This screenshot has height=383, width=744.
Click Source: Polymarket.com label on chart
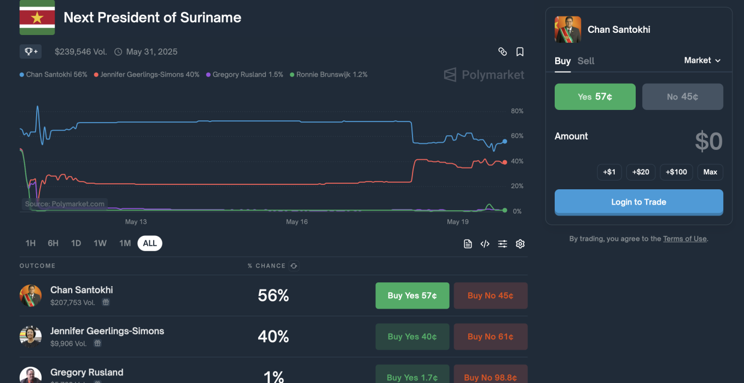pos(65,204)
